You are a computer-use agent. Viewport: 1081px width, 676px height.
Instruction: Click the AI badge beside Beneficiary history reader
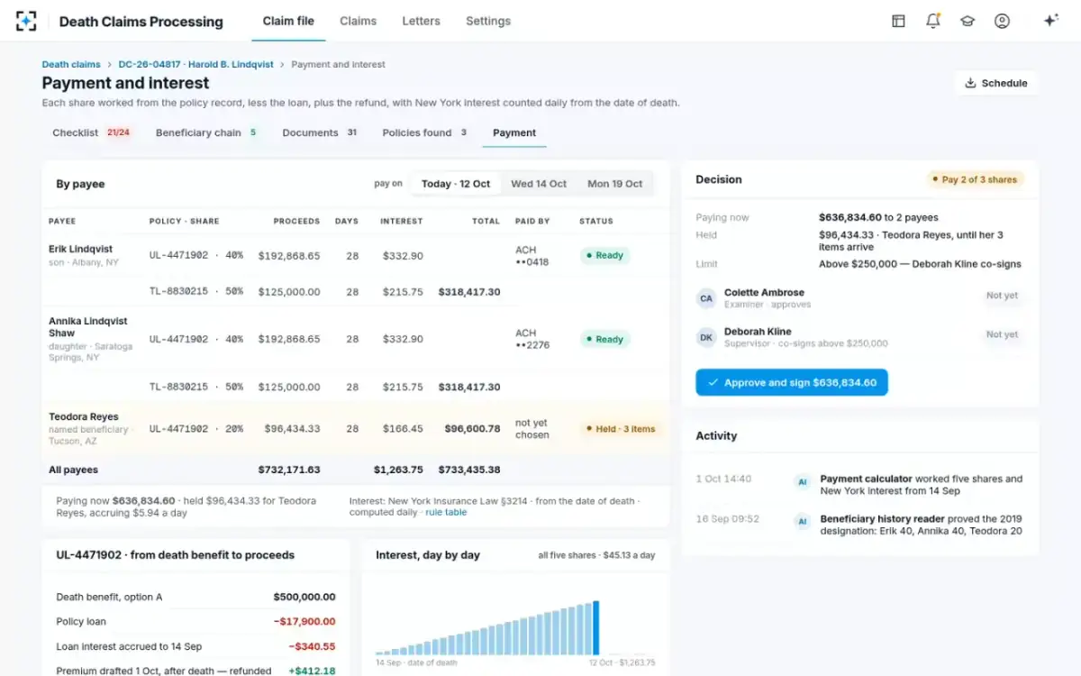802,522
